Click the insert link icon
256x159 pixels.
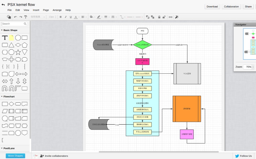pyautogui.click(x=170, y=17)
